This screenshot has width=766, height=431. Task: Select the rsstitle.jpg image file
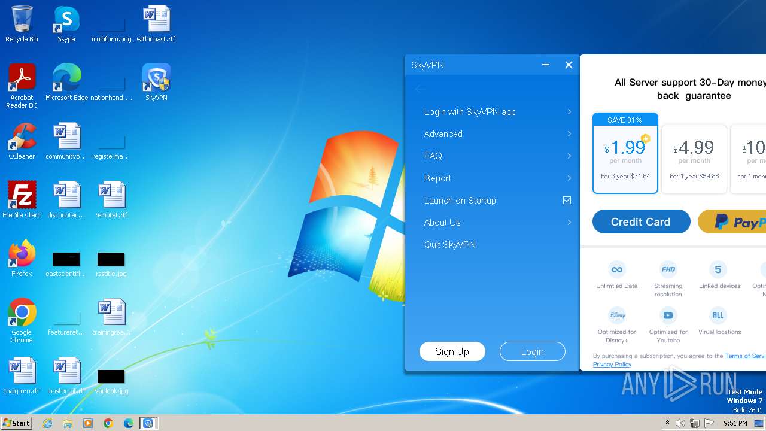tap(111, 263)
